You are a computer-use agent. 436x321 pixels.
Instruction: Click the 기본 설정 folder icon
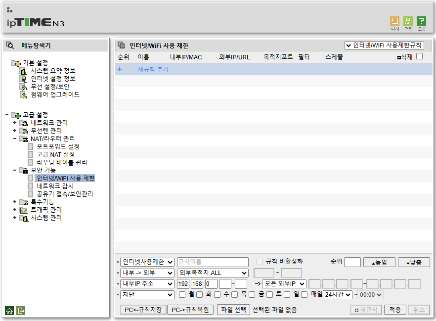click(16, 63)
